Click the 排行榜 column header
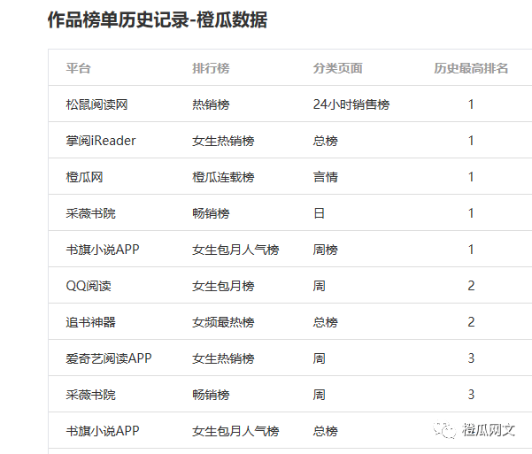532x454 pixels. pyautogui.click(x=211, y=68)
